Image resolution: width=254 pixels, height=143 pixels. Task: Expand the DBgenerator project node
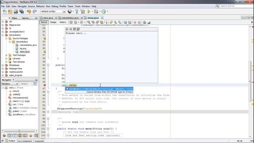pos(3,25)
